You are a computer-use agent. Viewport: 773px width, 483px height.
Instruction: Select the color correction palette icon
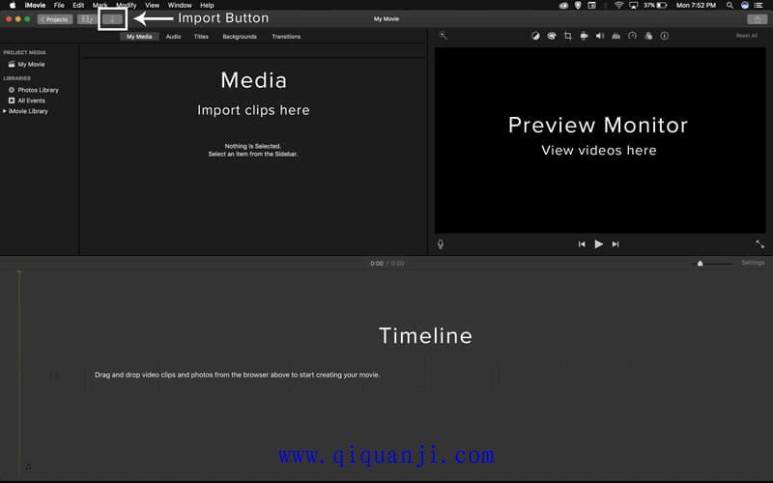click(551, 36)
